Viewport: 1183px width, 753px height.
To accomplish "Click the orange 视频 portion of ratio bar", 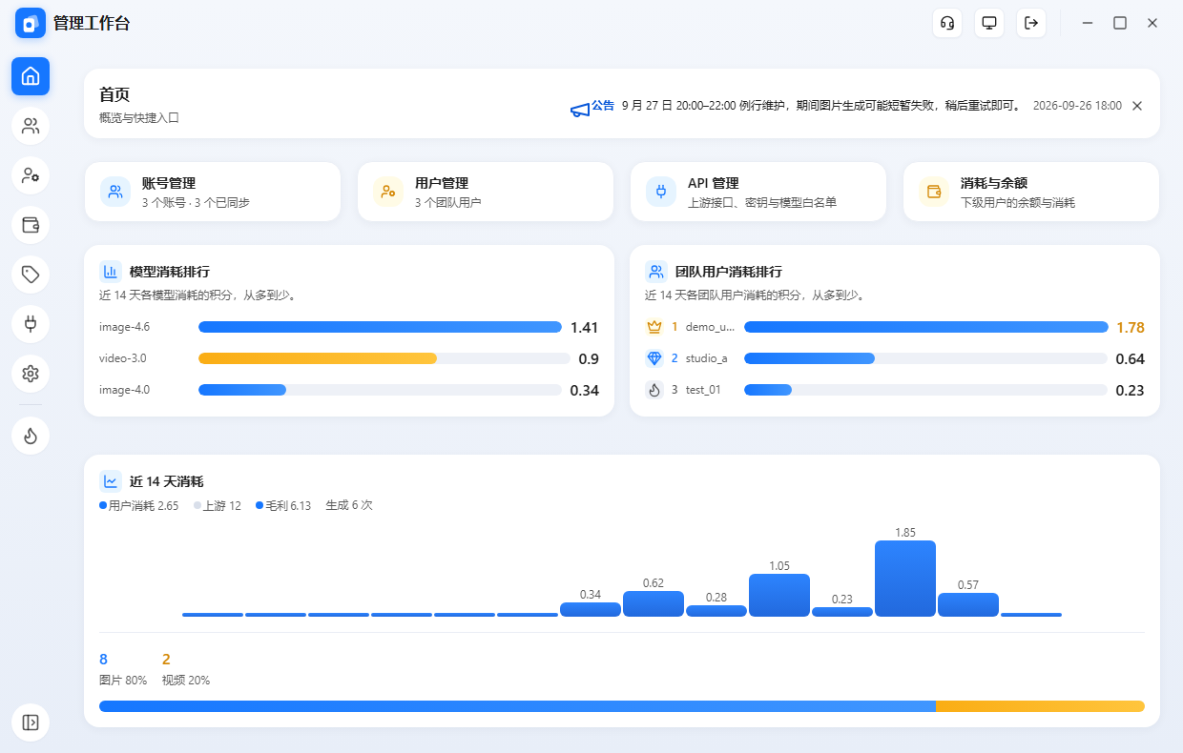I will tap(1040, 706).
